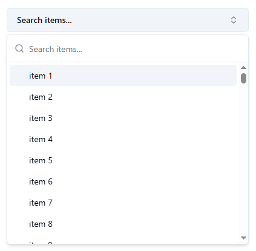
Task: Choose item 6 option
Action: pyautogui.click(x=123, y=181)
